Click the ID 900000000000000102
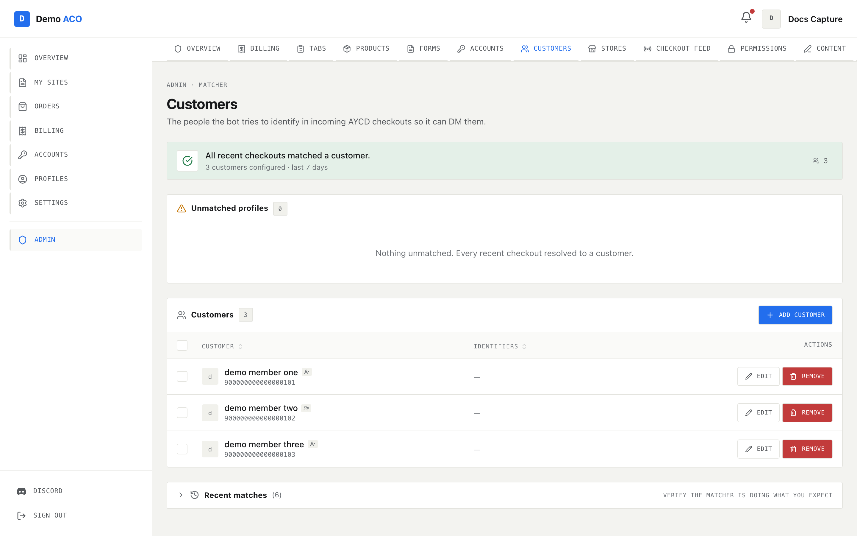This screenshot has height=536, width=857. [x=259, y=418]
